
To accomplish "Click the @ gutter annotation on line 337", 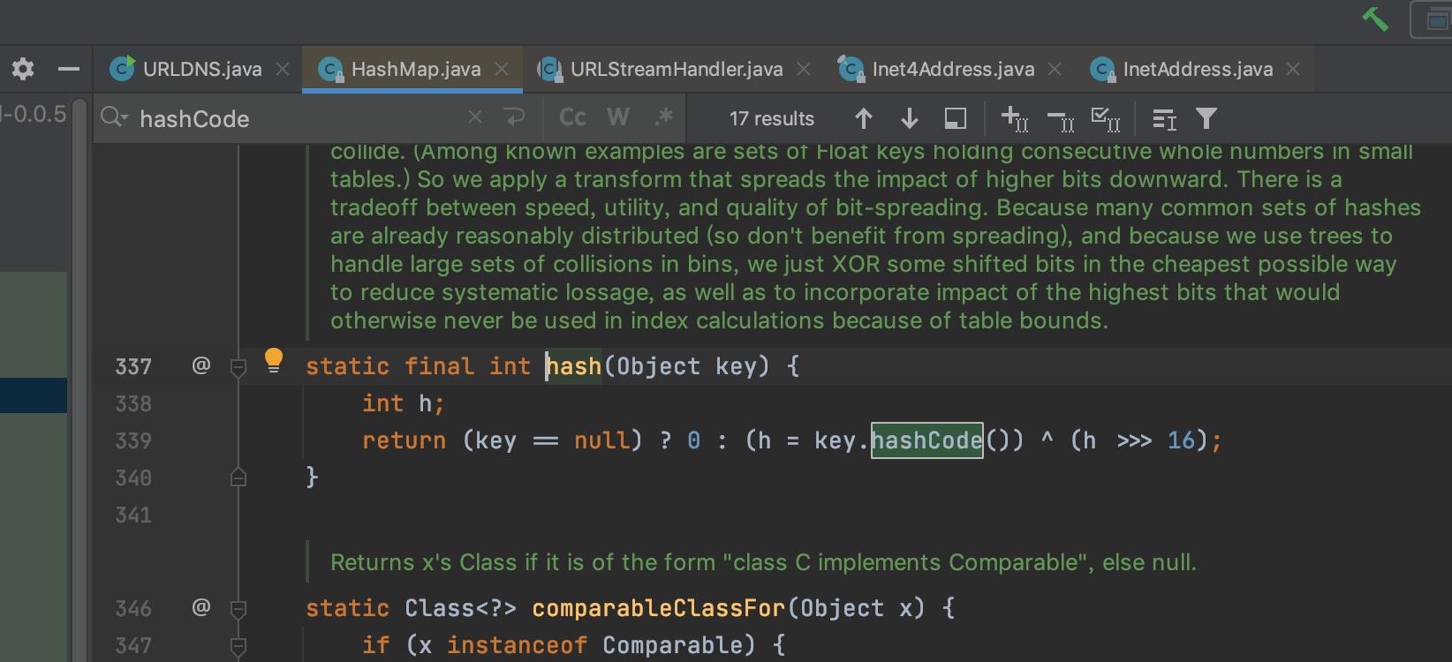I will (x=201, y=365).
